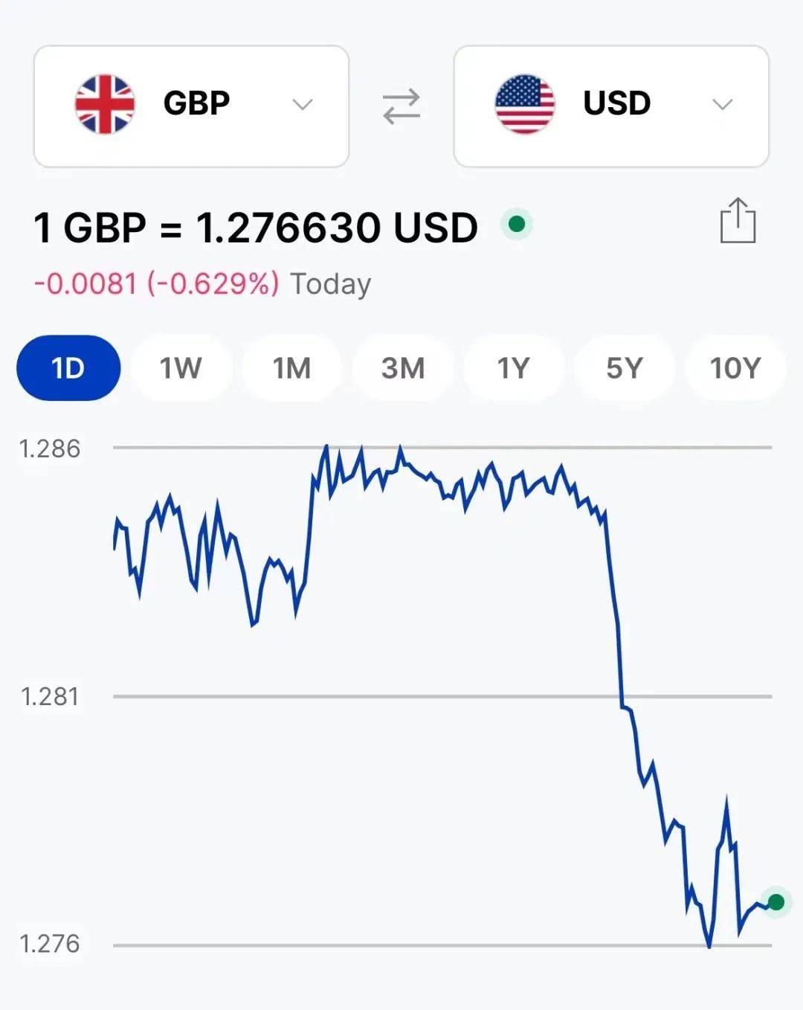Tap the live green status dot
Viewport: 803px width, 1010px height.
[517, 224]
